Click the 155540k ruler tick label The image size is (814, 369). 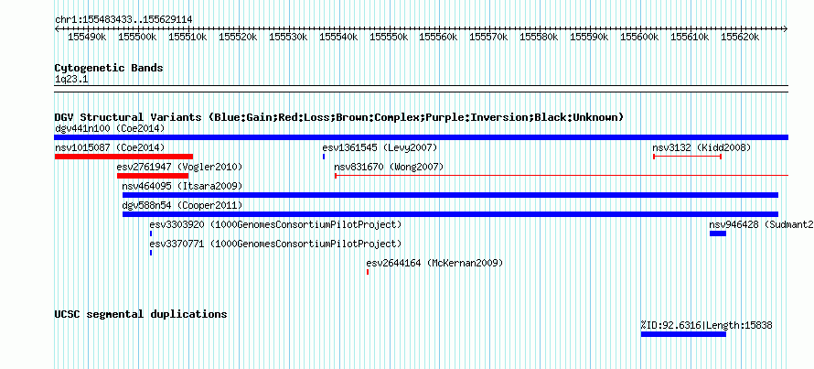click(339, 37)
